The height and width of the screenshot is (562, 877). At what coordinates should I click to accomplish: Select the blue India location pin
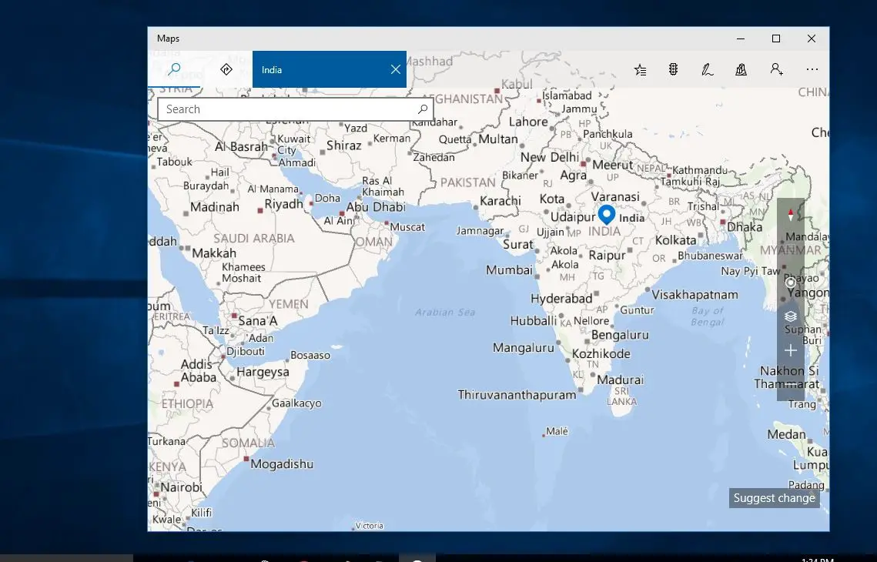coord(607,214)
